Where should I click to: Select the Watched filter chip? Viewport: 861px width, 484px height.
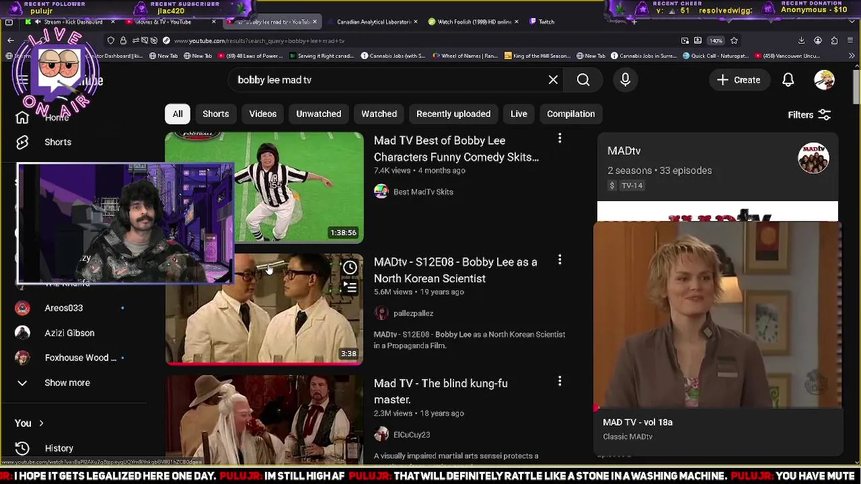(379, 114)
